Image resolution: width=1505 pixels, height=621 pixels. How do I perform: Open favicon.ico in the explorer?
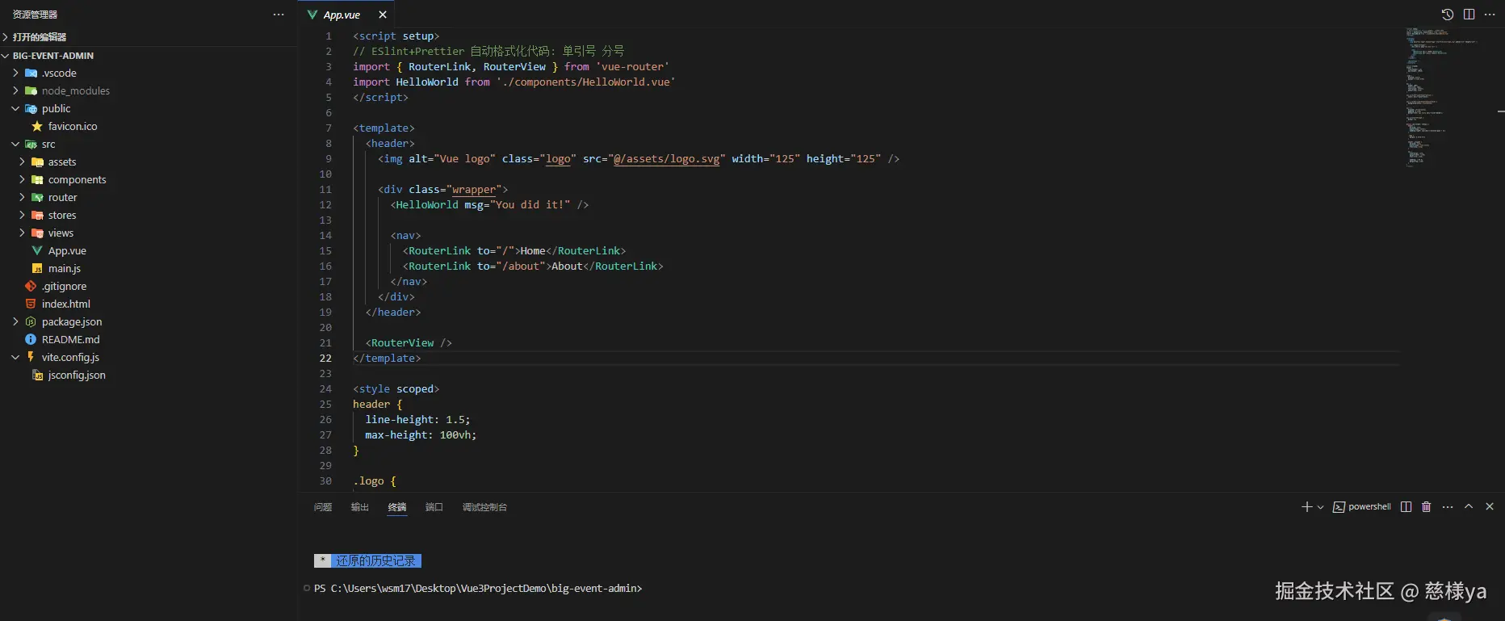click(149, 126)
